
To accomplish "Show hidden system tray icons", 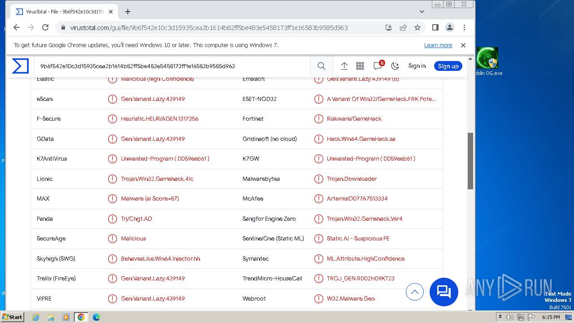I will pos(500,317).
